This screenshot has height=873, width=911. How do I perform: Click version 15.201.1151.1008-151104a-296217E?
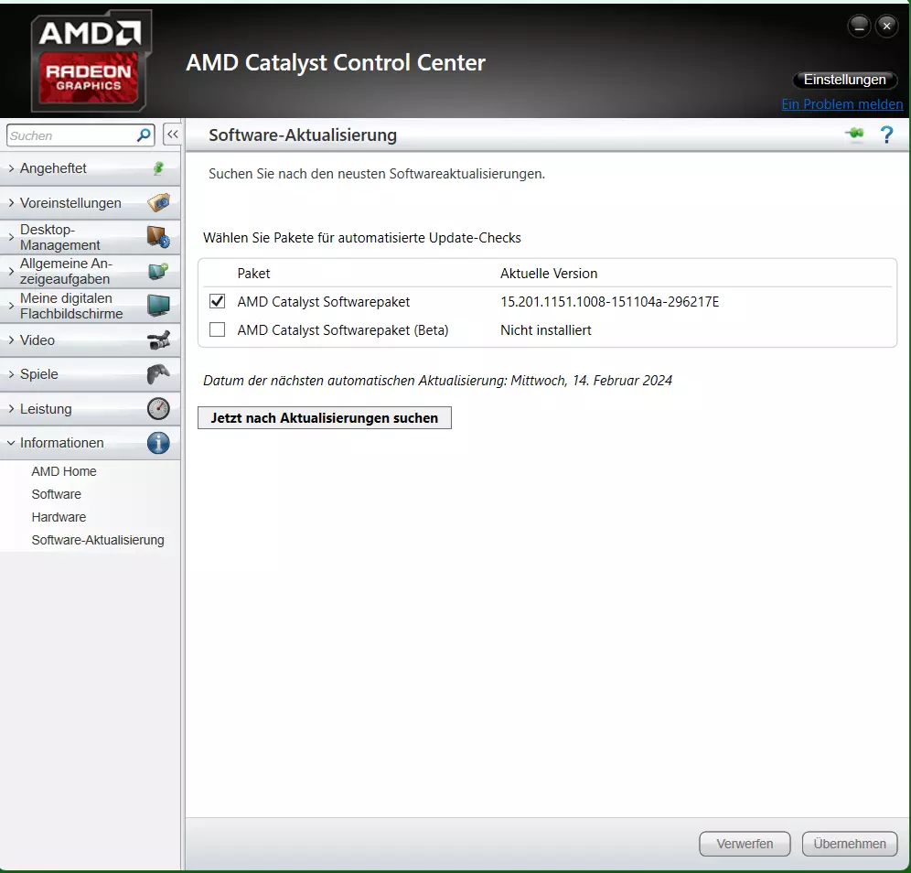609,302
